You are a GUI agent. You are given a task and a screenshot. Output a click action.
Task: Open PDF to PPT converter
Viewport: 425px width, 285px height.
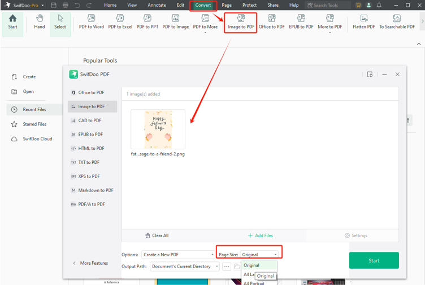[147, 22]
